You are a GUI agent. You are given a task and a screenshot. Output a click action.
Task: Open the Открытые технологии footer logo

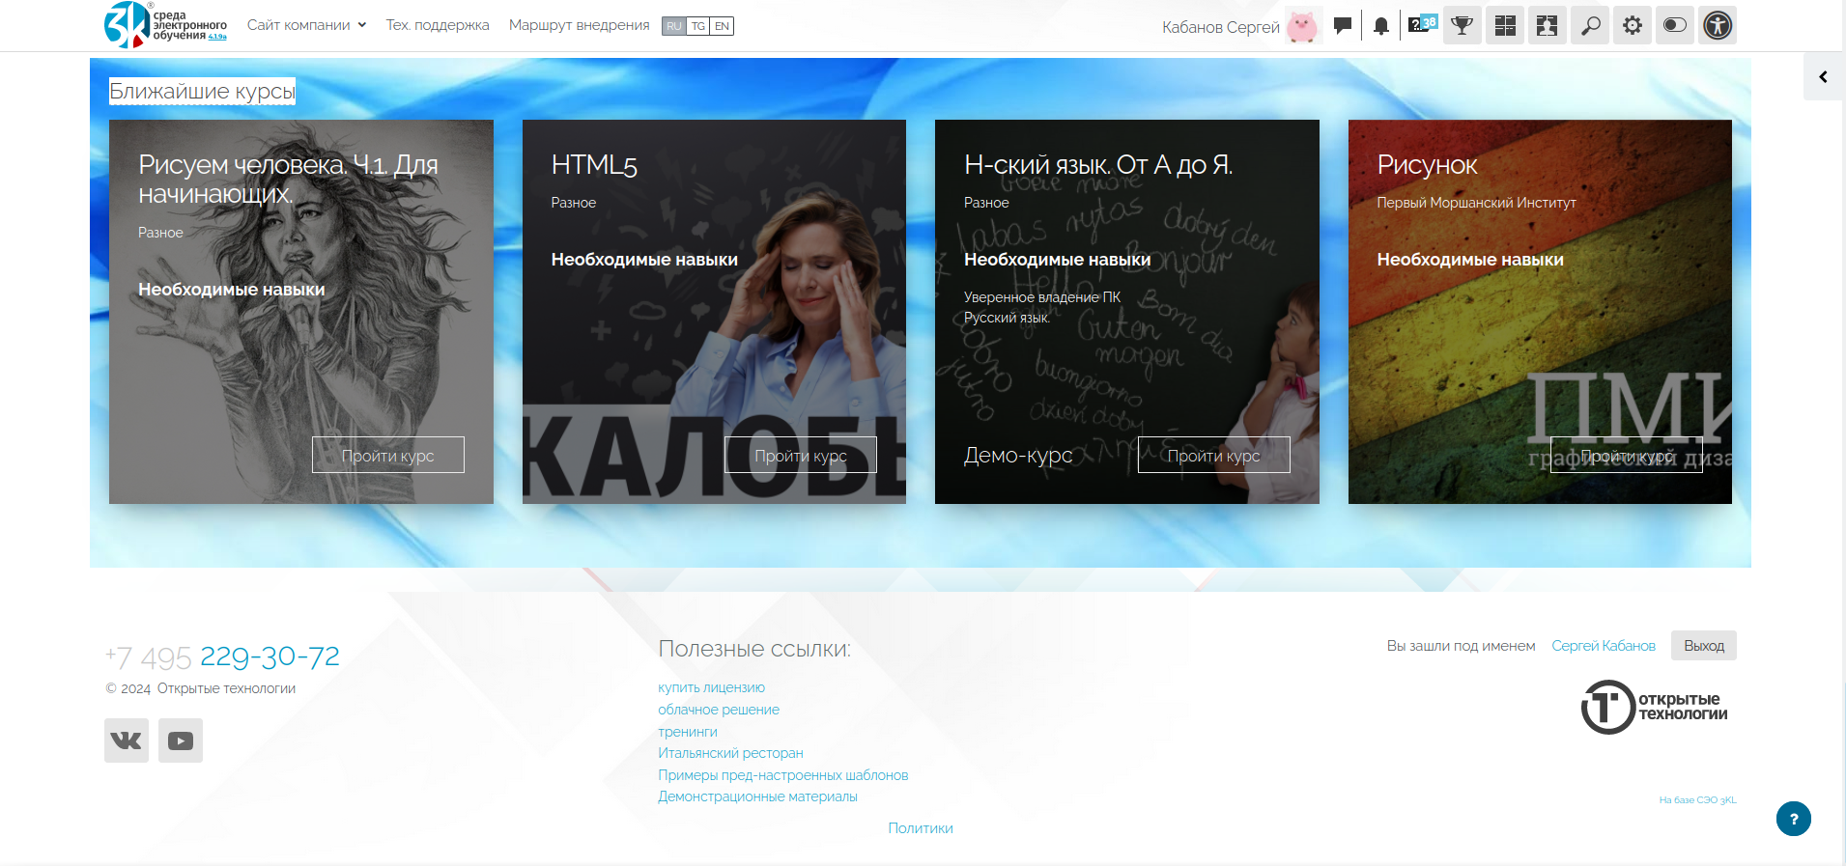click(x=1656, y=707)
